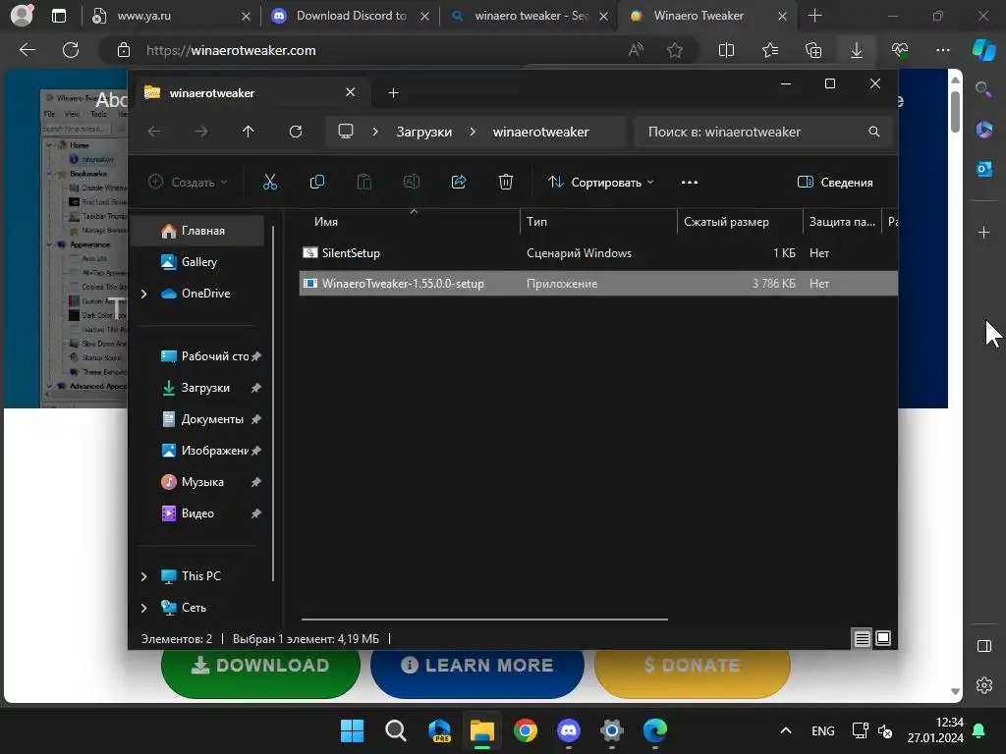
Task: Open Outlook icon in Edge sidebar
Action: (x=984, y=169)
